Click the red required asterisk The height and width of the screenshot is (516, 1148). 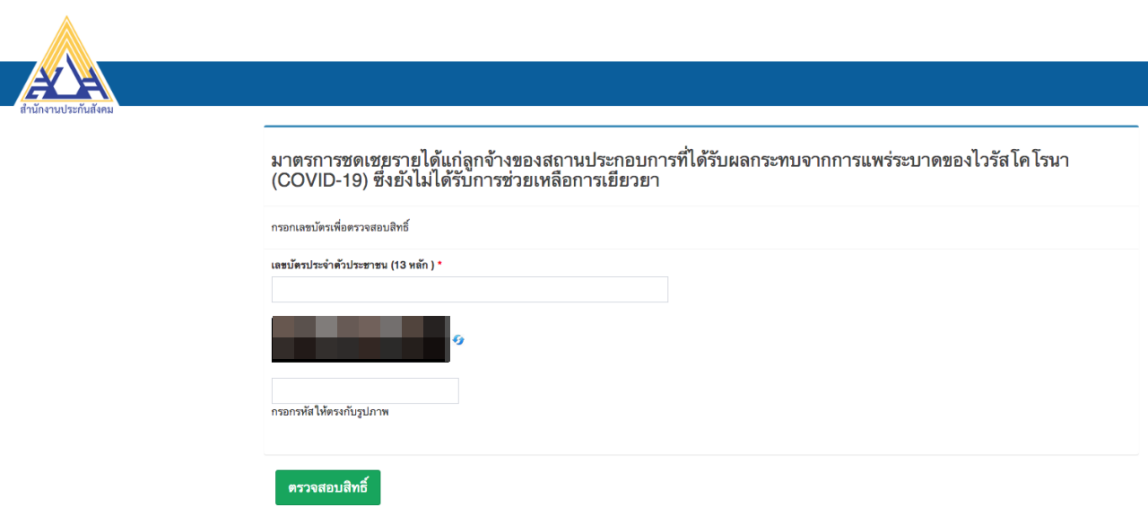(439, 266)
